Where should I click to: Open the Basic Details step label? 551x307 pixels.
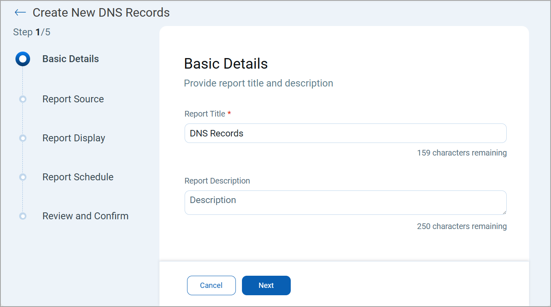click(x=70, y=59)
